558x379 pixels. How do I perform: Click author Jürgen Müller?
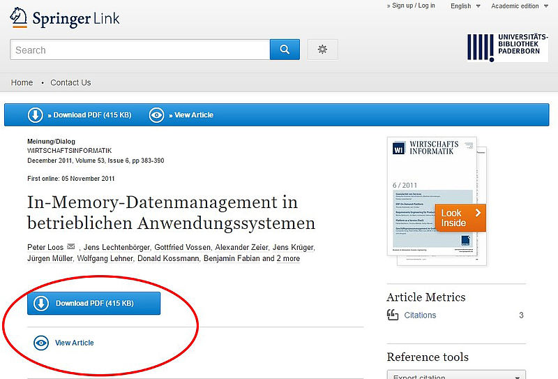coord(50,259)
